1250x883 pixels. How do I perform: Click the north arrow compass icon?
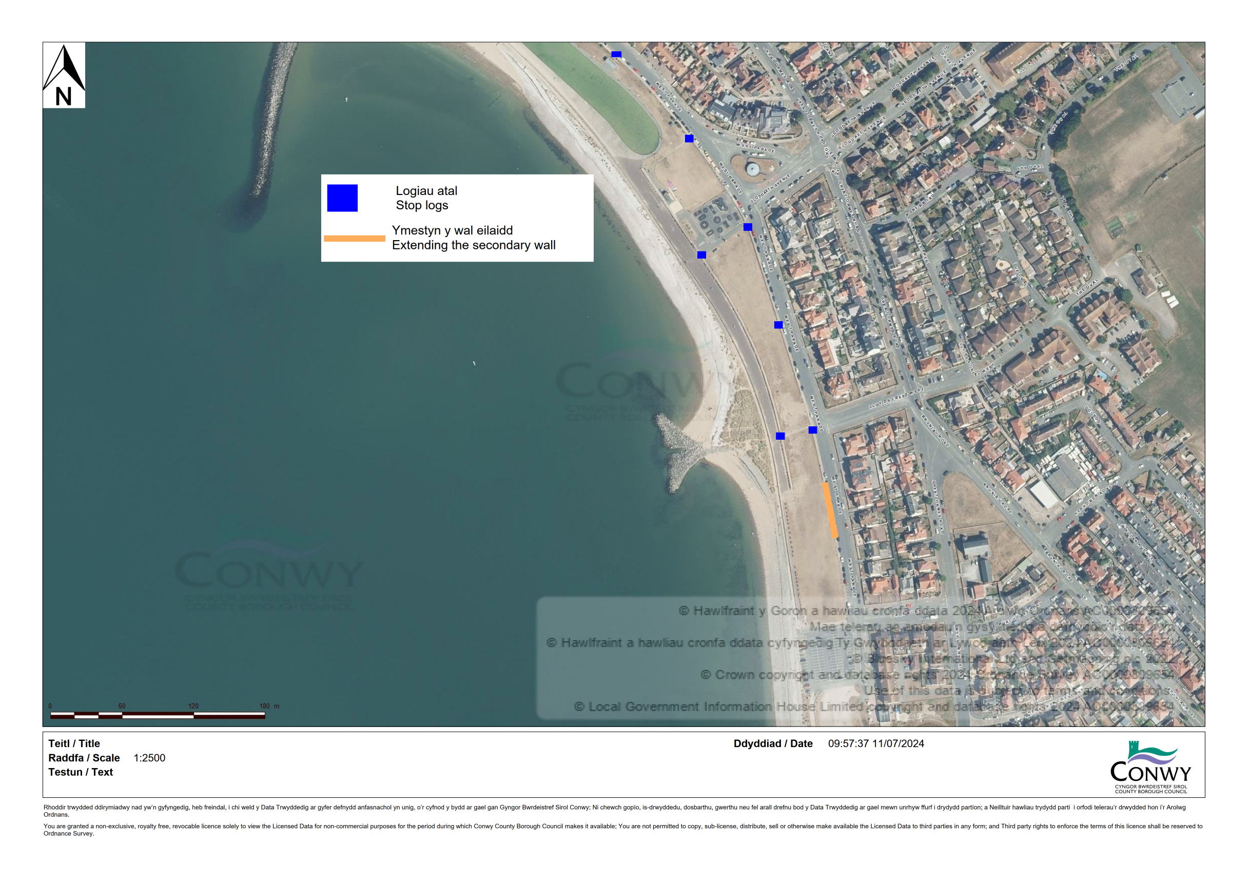pyautogui.click(x=64, y=75)
